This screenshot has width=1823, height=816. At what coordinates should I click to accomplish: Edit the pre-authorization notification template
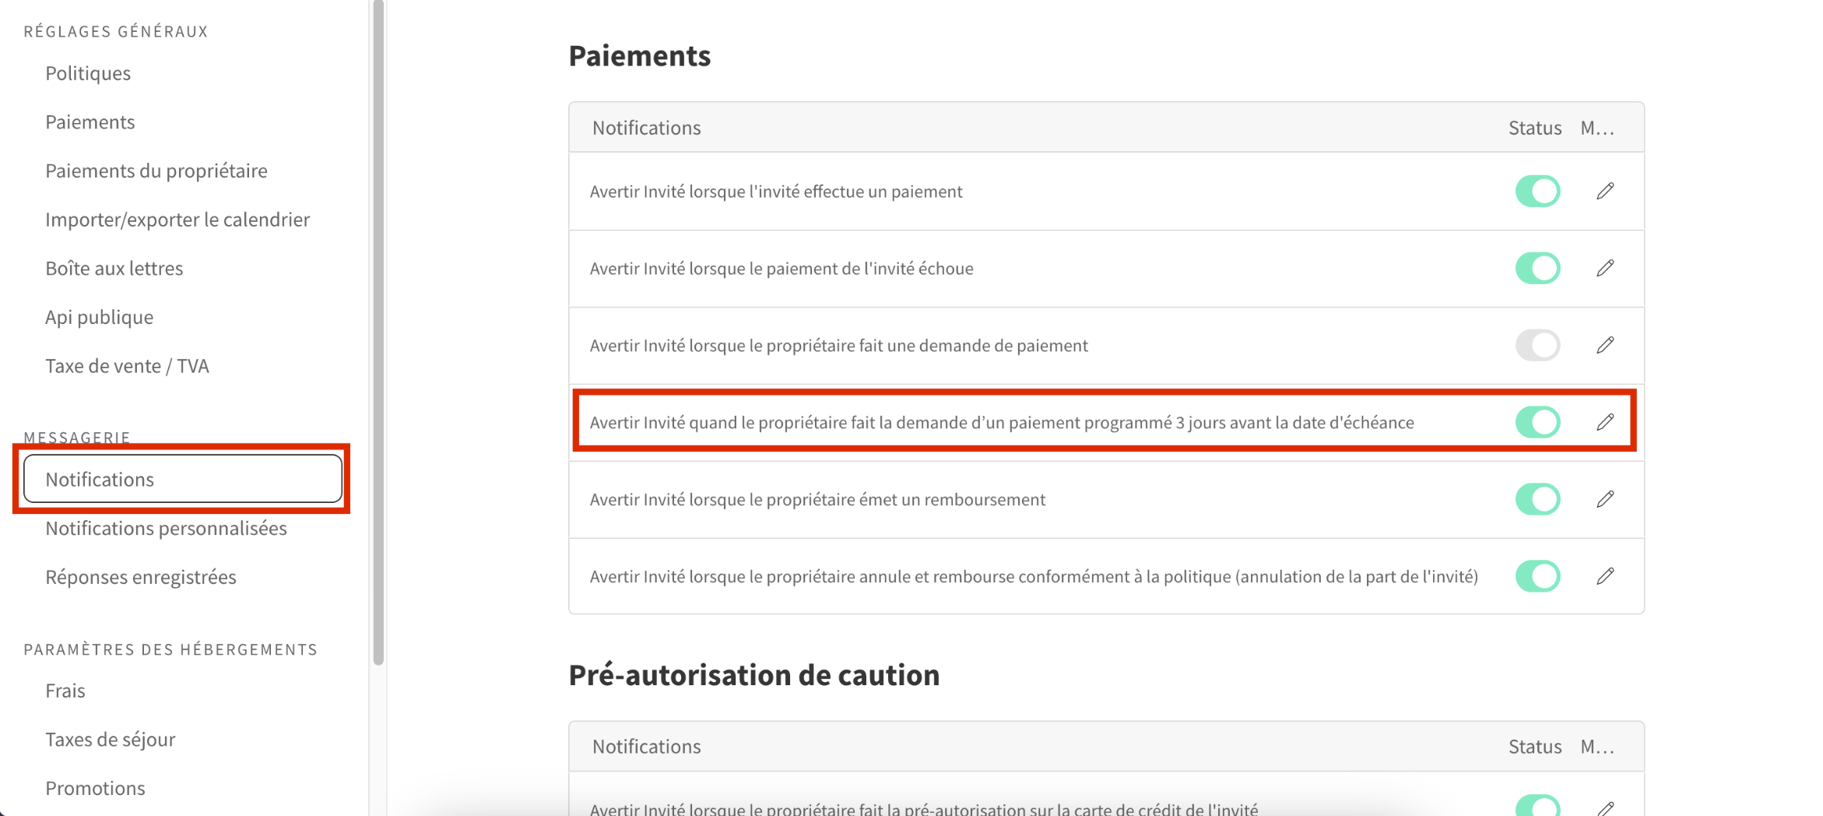click(1605, 808)
